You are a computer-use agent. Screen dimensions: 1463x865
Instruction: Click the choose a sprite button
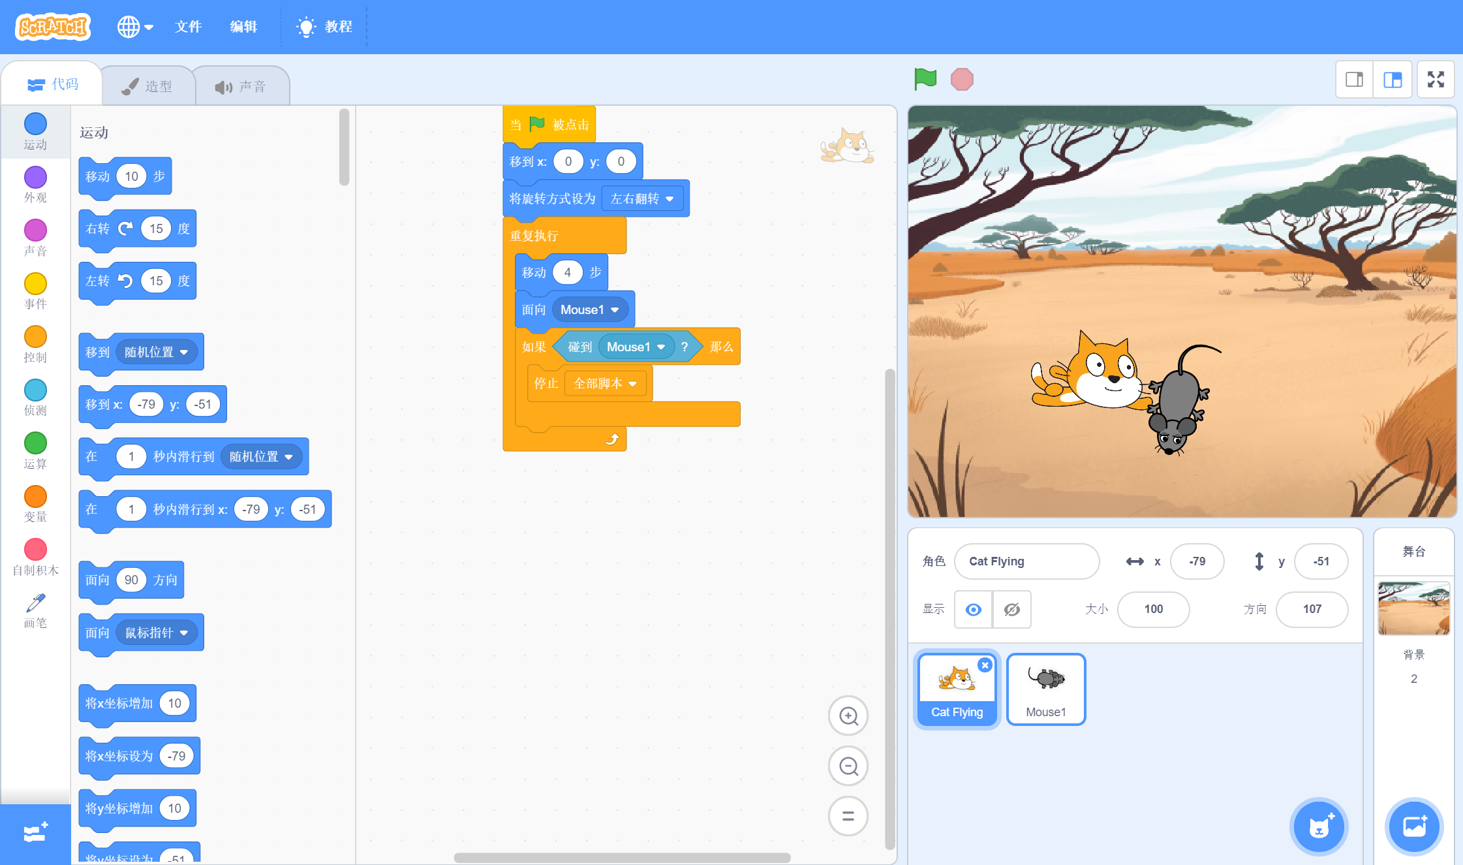1319,827
